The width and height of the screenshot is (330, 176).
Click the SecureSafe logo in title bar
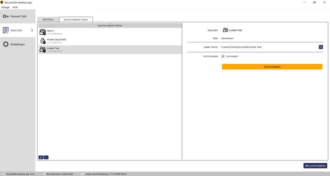pos(2,2)
